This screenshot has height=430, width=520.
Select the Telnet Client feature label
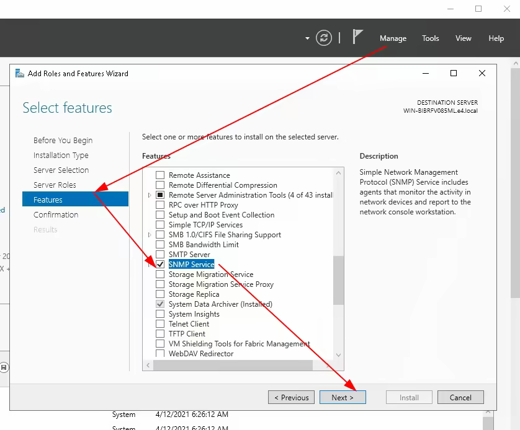pyautogui.click(x=189, y=324)
